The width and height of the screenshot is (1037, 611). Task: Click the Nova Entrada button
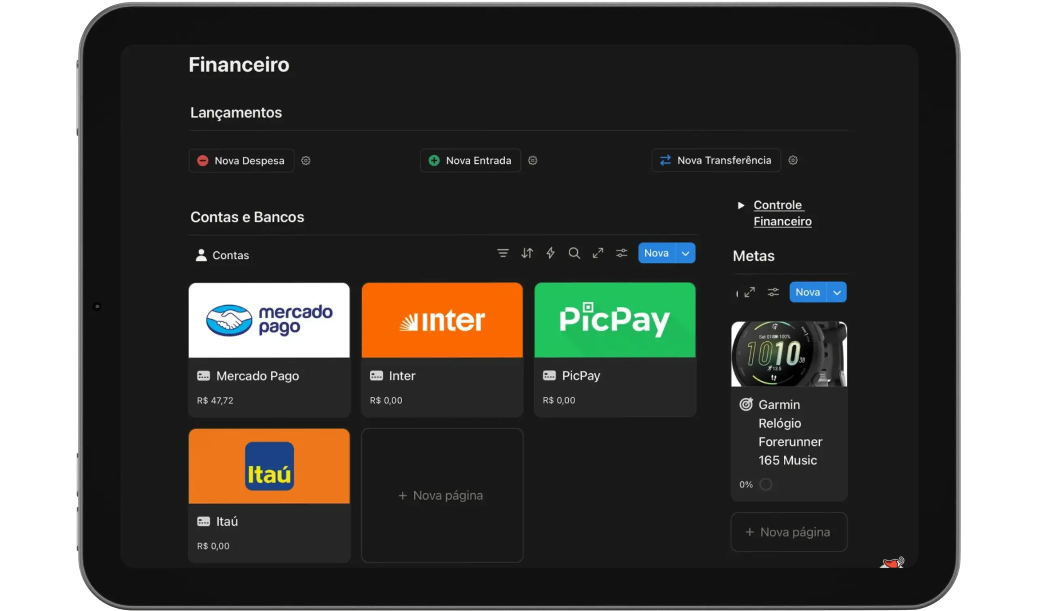[x=470, y=161]
